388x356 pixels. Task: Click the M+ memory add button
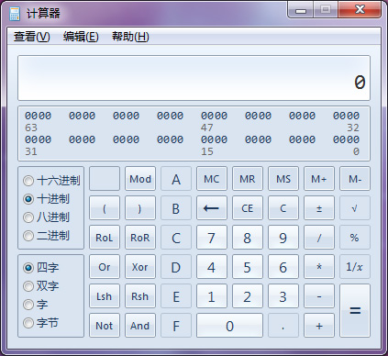coord(319,179)
